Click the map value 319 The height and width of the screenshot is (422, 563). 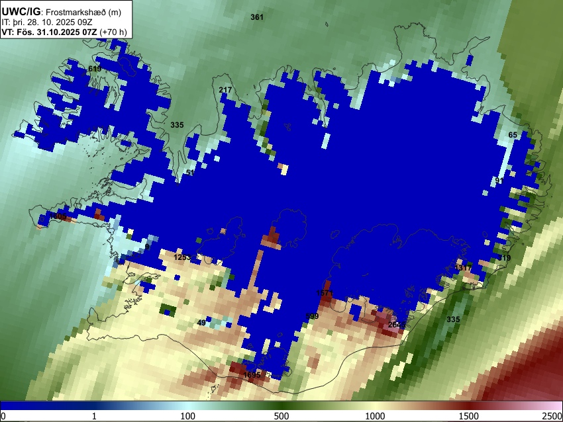[504, 258]
